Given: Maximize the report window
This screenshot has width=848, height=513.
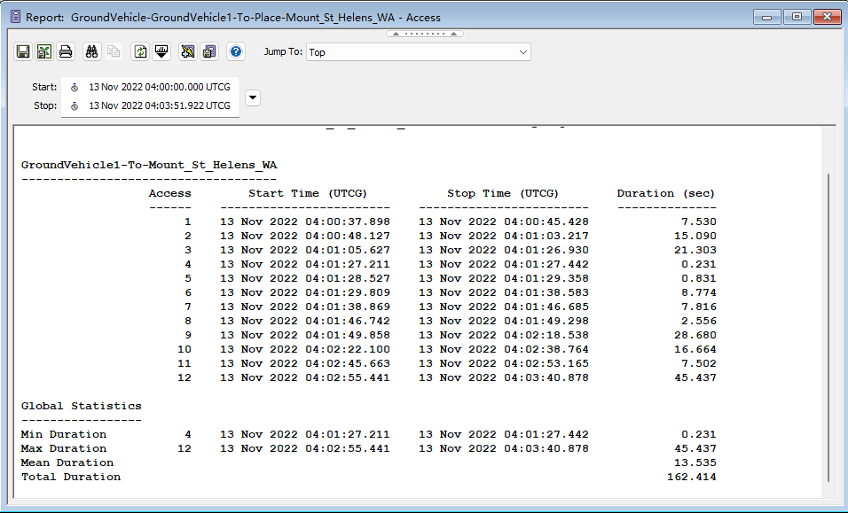Looking at the screenshot, I should tap(797, 17).
